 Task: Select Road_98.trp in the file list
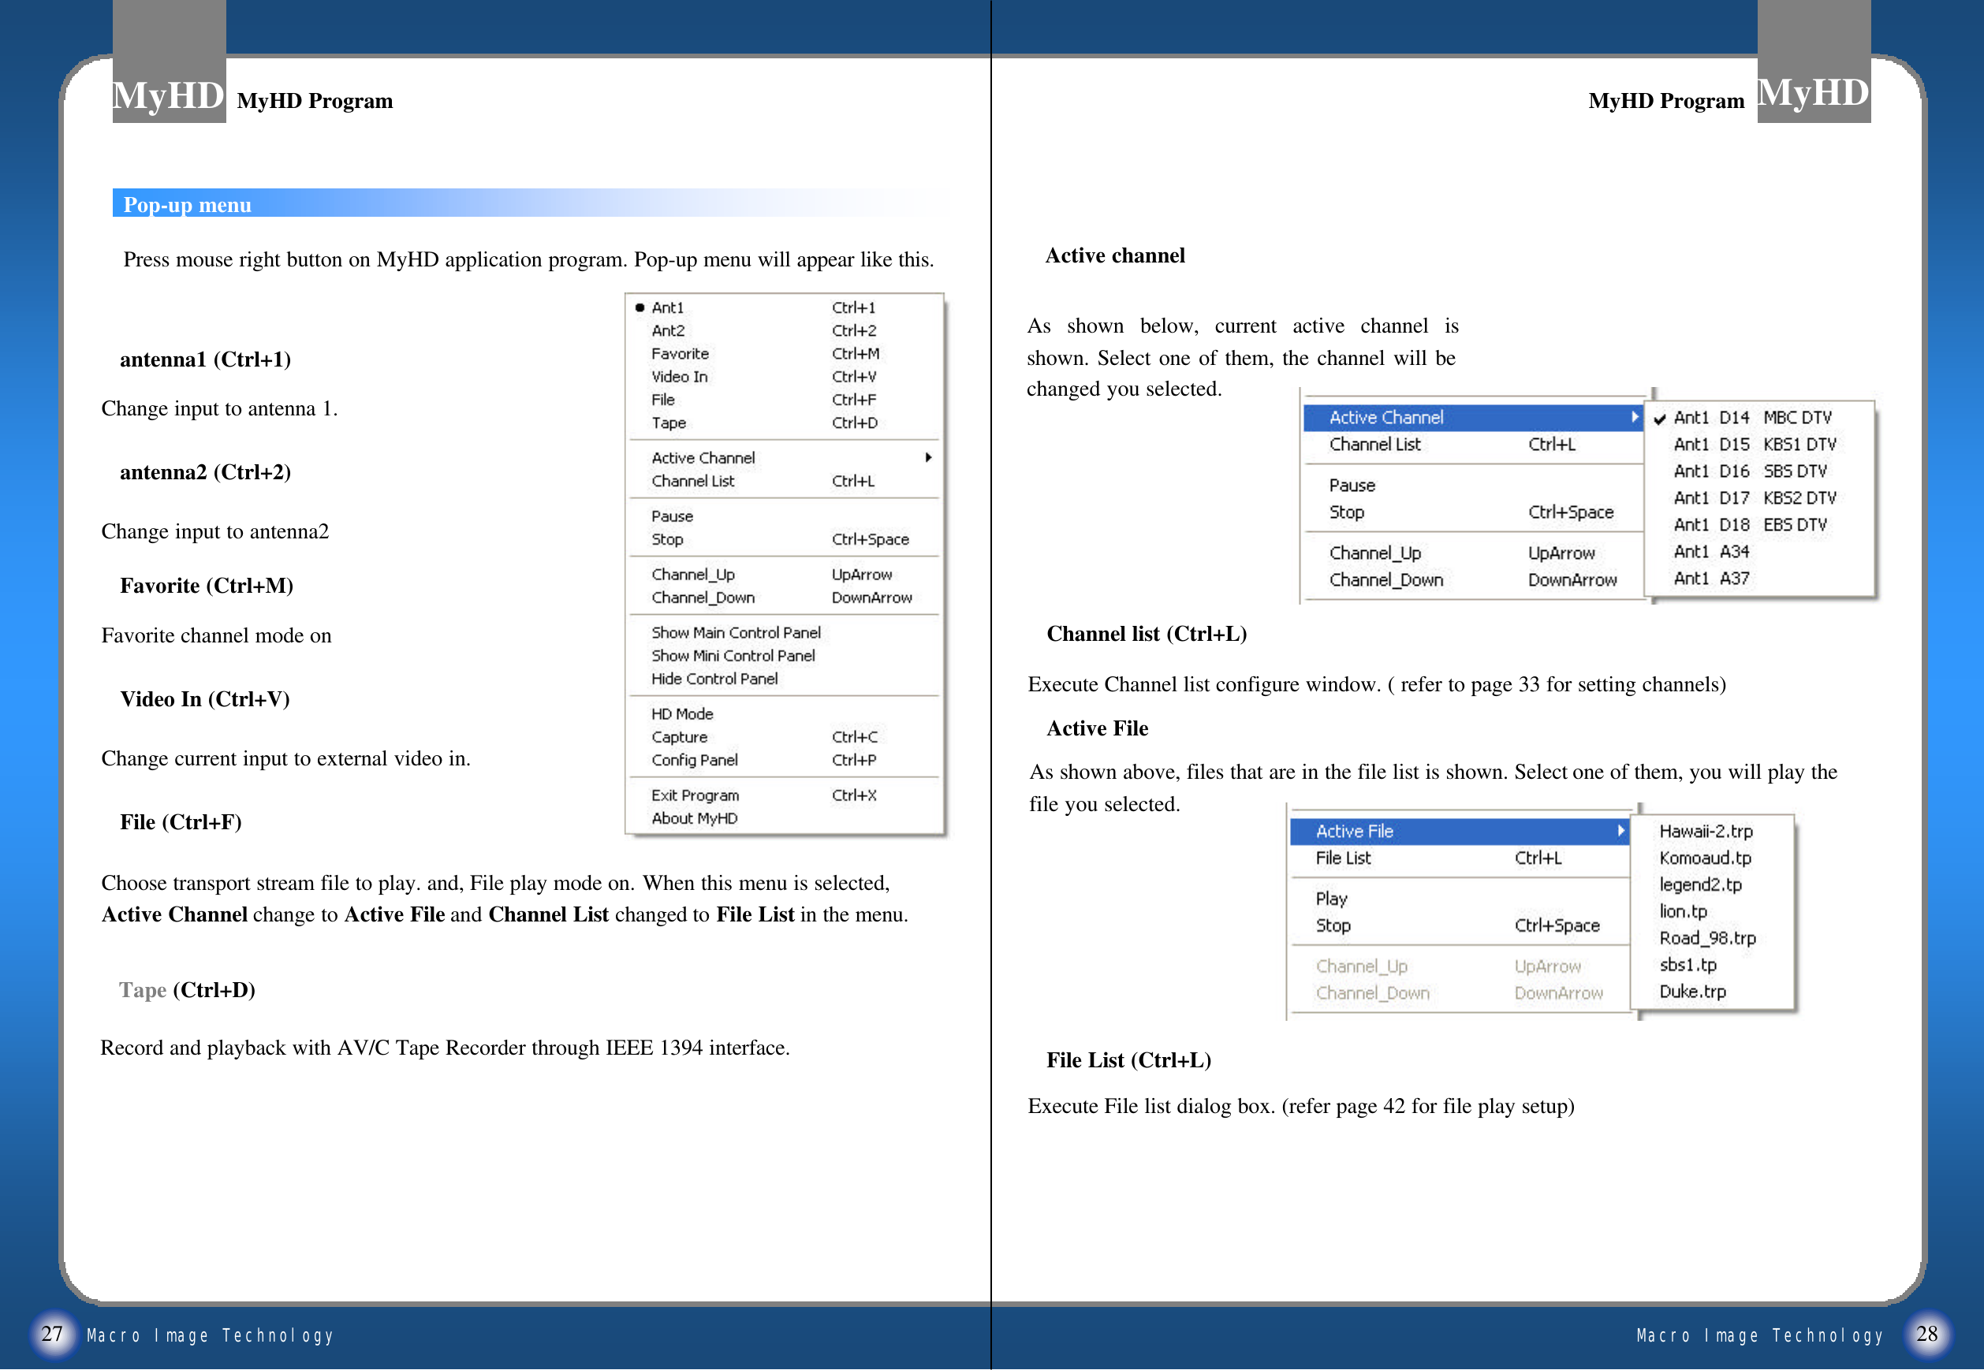[1706, 938]
